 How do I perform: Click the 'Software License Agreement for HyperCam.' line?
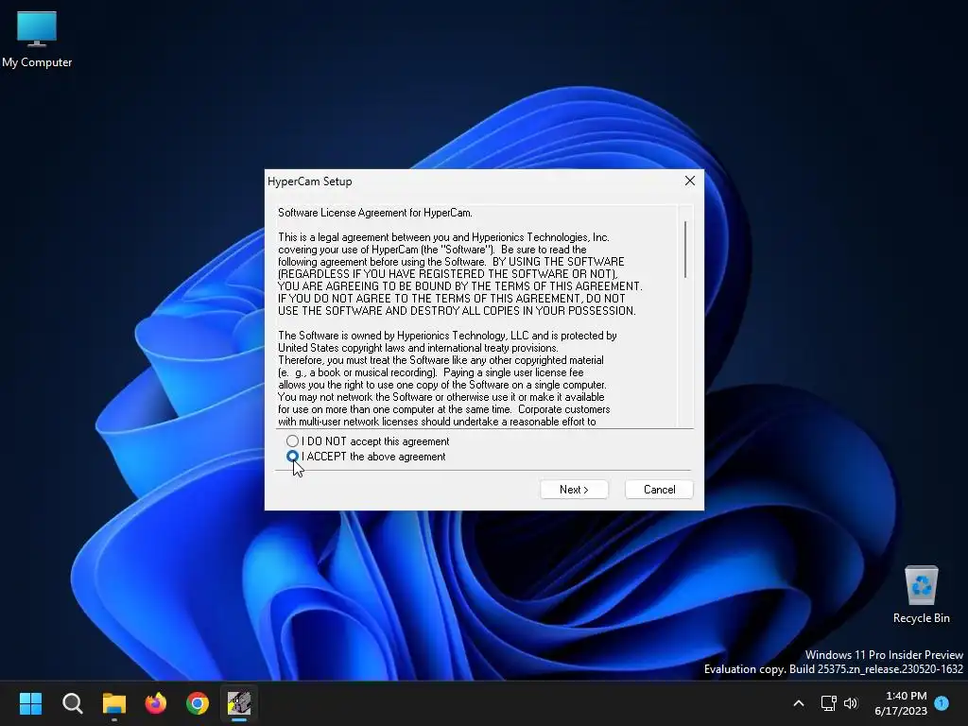[x=375, y=213]
